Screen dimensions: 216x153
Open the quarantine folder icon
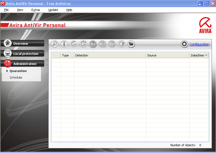[x=131, y=44]
